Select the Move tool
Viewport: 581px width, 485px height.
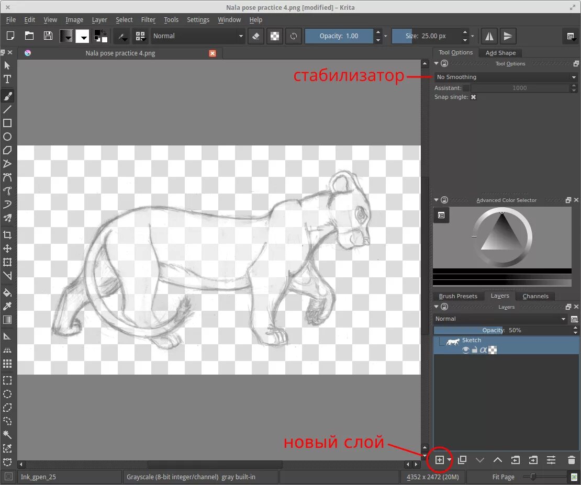7,249
